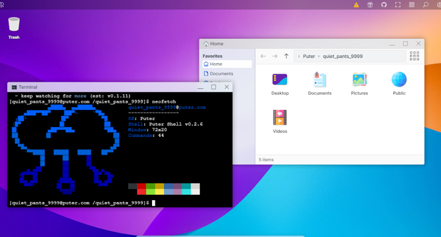This screenshot has width=441, height=237.
Task: Open the search magnifier icon
Action: (x=426, y=5)
